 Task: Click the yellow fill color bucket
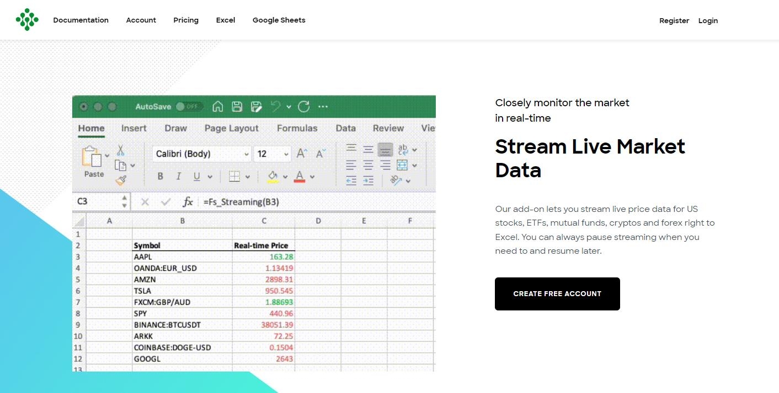click(x=273, y=177)
